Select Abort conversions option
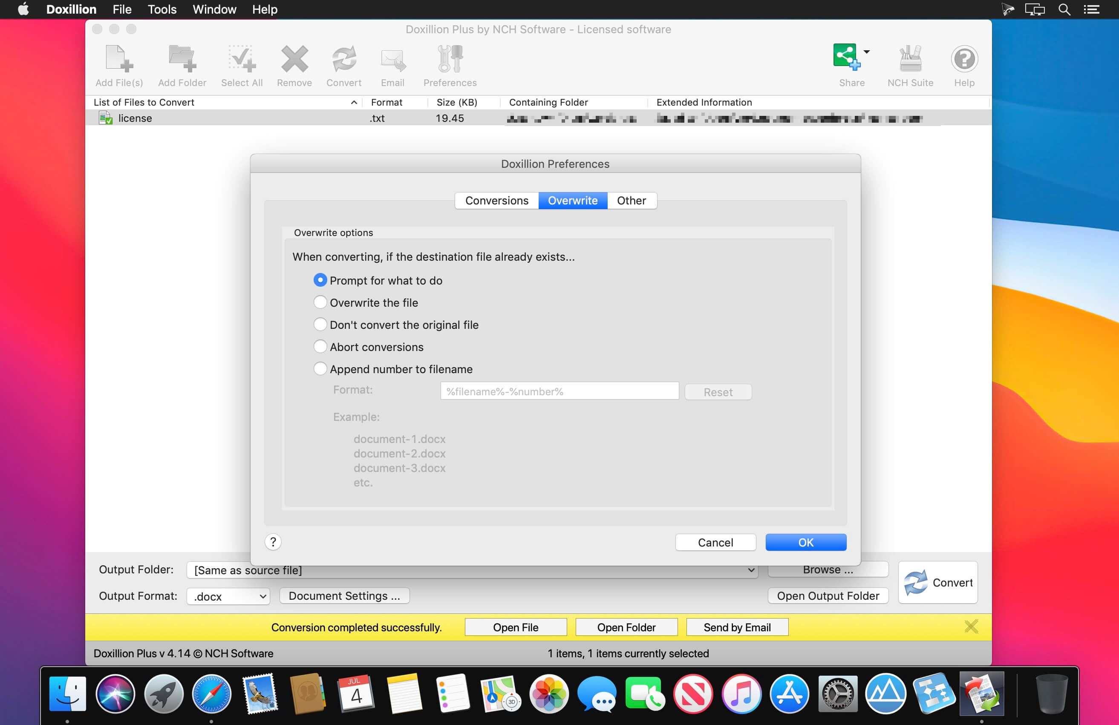Screen dimensions: 1119x725 320,346
